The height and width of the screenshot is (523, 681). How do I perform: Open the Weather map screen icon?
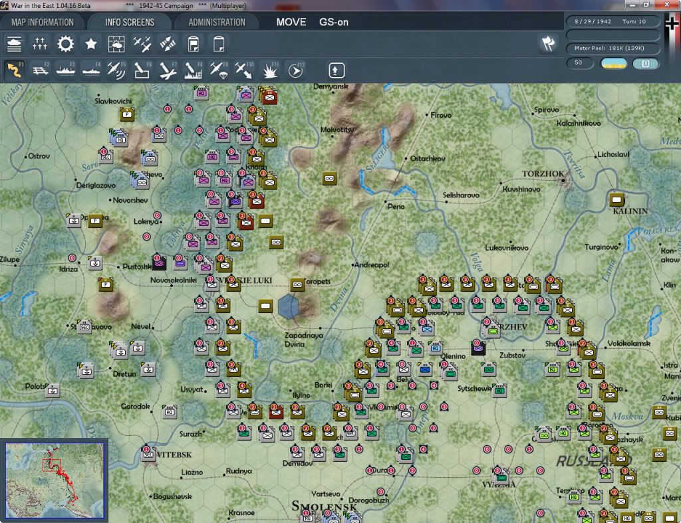tap(116, 44)
